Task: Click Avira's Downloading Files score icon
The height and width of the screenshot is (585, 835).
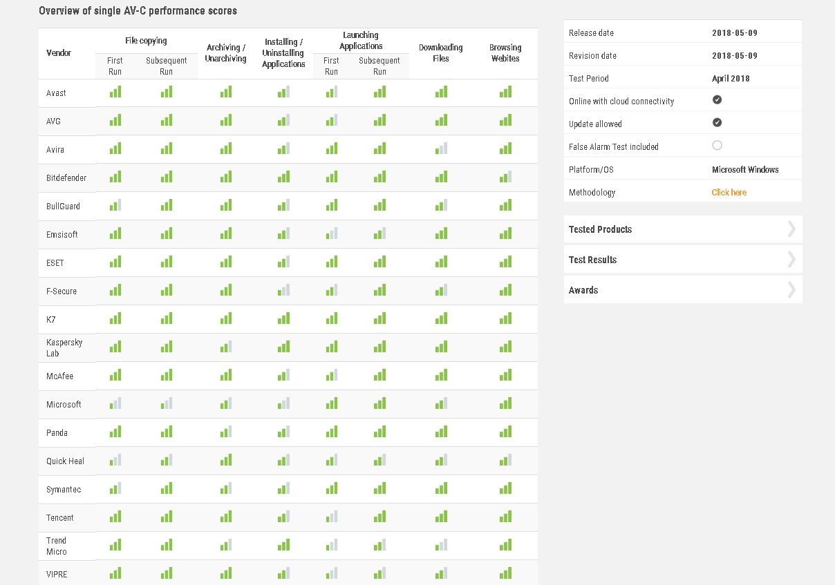Action: pyautogui.click(x=441, y=148)
